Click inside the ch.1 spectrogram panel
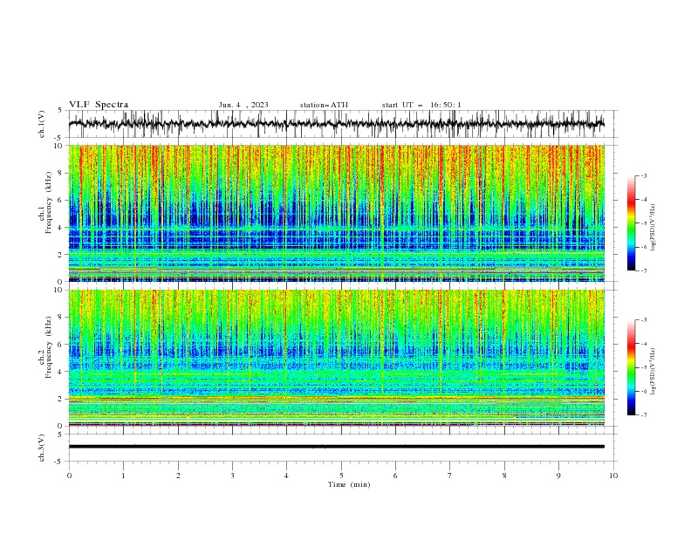The height and width of the screenshot is (534, 691). (x=336, y=213)
